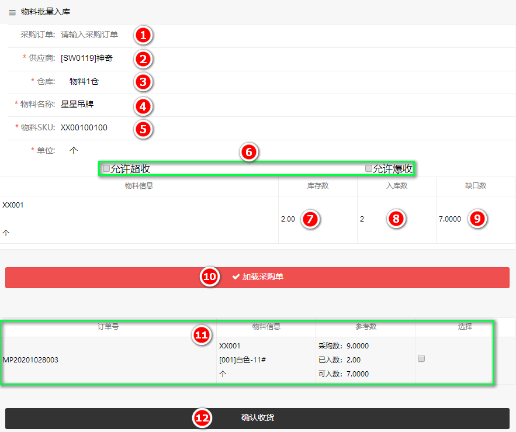
Task: Enable the 允许超收 checkbox
Action: [x=106, y=168]
